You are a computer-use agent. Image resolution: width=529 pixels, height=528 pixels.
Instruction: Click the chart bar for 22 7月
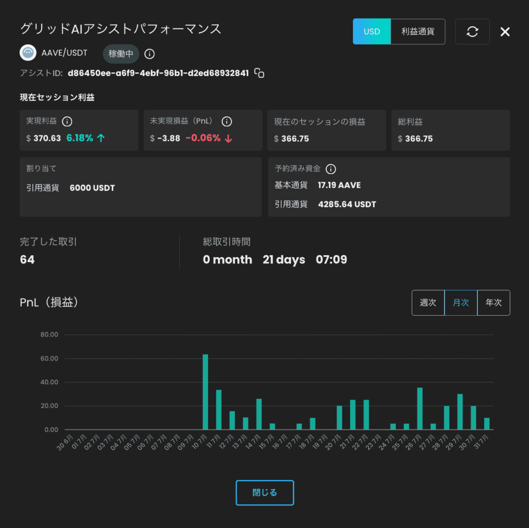[x=366, y=415]
